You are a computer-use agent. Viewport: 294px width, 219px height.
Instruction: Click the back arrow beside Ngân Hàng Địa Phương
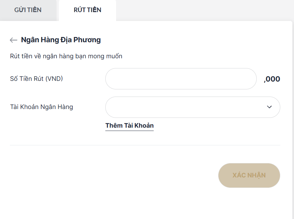13,40
